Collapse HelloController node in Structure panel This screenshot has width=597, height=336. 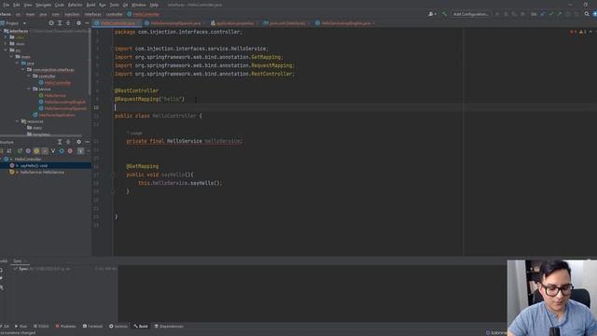(2, 160)
